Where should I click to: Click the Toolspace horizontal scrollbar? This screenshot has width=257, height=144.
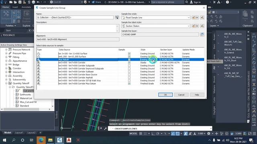pyautogui.click(x=21, y=109)
